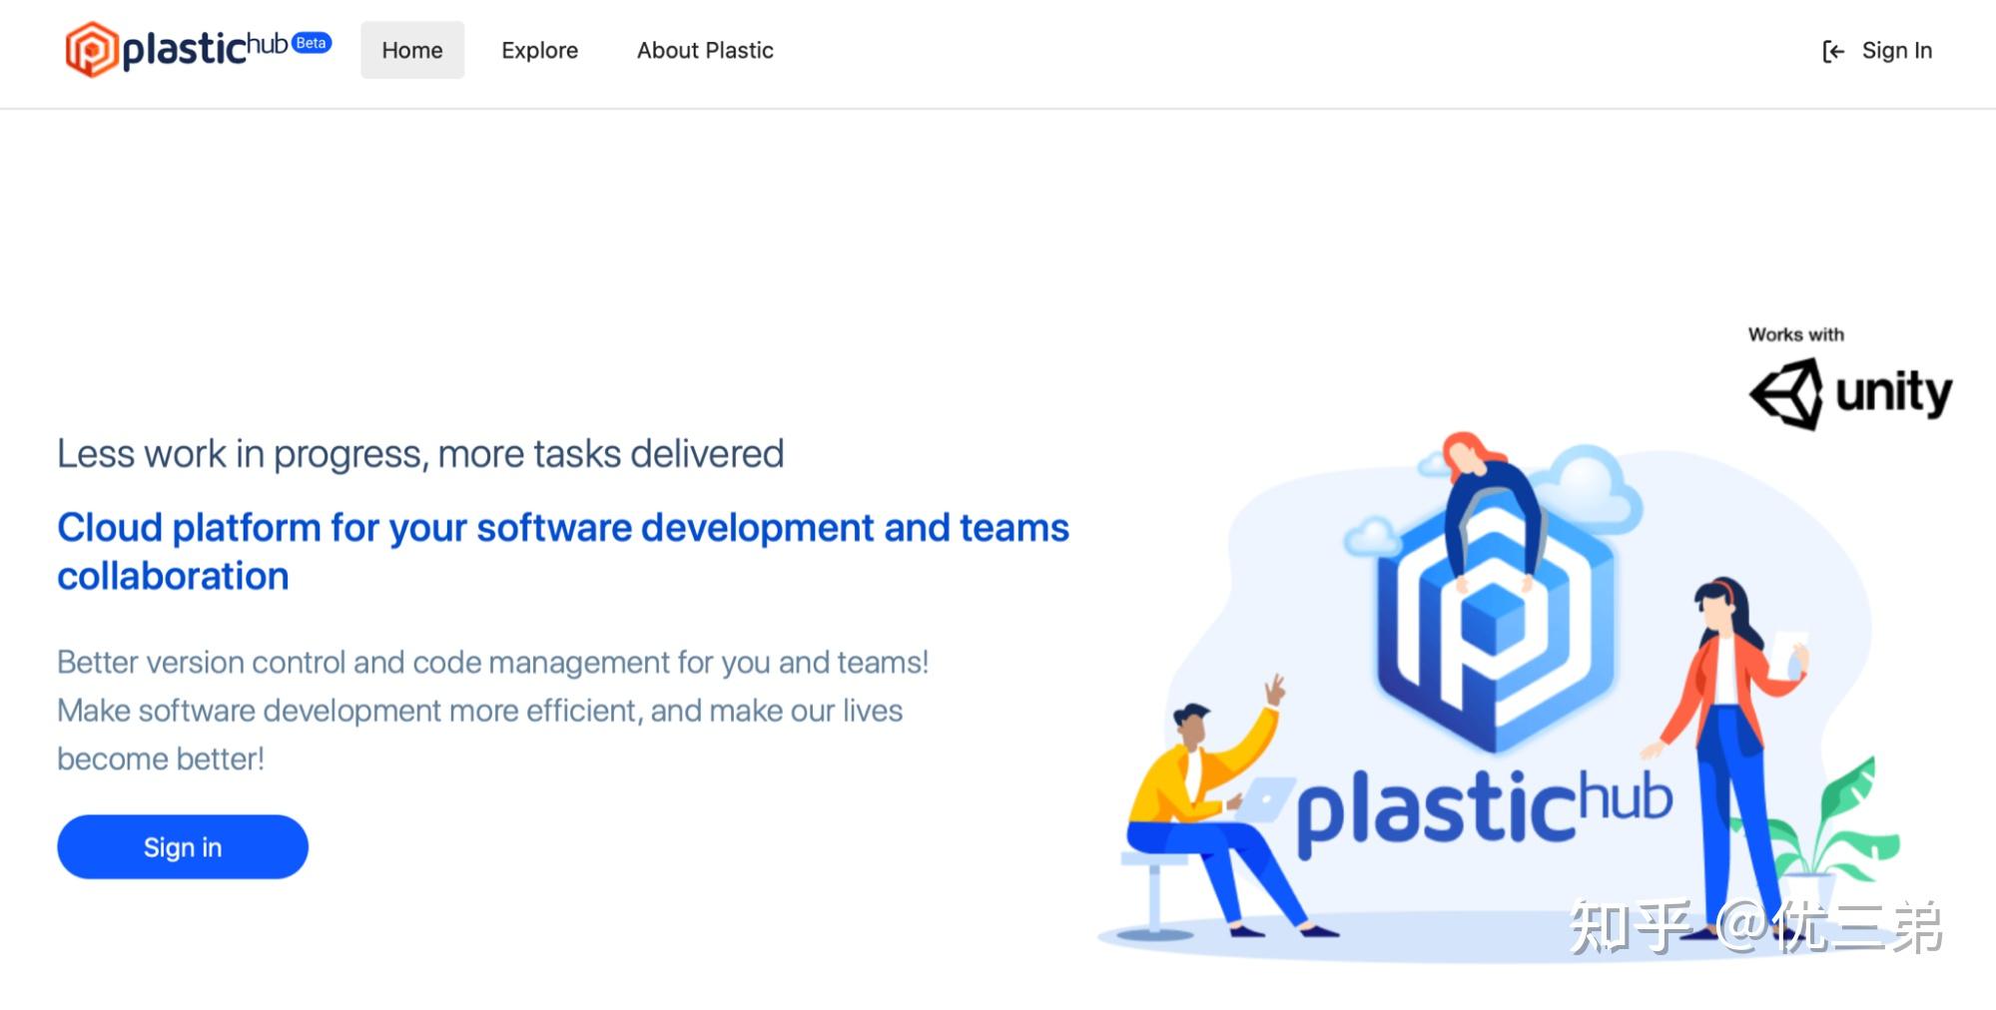Navigate to About Plastic
The width and height of the screenshot is (1996, 1010).
704,50
